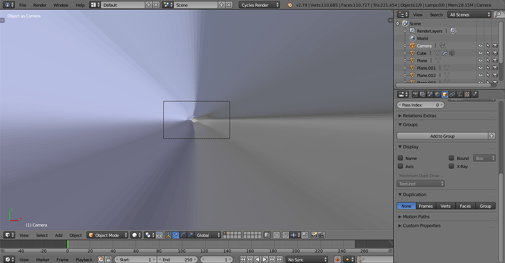Toggle timeline frame range lock icon
The image size is (505, 263).
pyautogui.click(x=108, y=260)
